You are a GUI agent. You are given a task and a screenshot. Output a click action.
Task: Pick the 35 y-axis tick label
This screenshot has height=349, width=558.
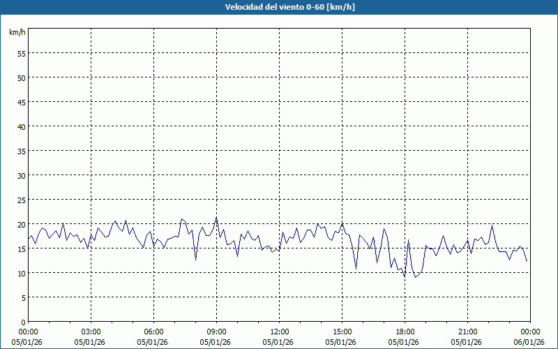pos(21,151)
